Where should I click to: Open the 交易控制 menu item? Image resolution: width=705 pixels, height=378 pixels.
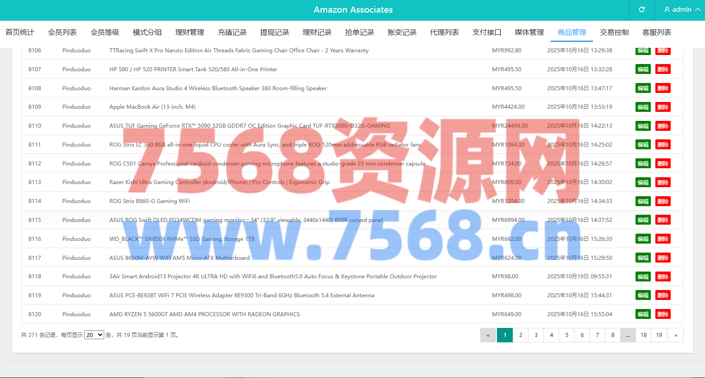point(614,32)
